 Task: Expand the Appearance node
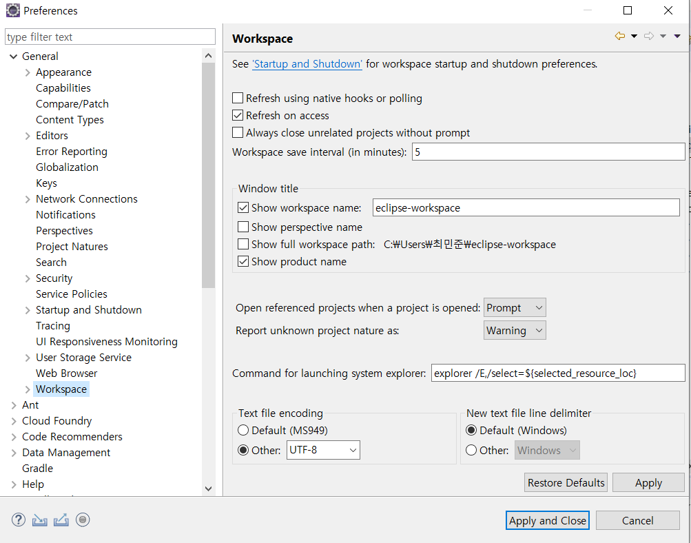point(28,72)
